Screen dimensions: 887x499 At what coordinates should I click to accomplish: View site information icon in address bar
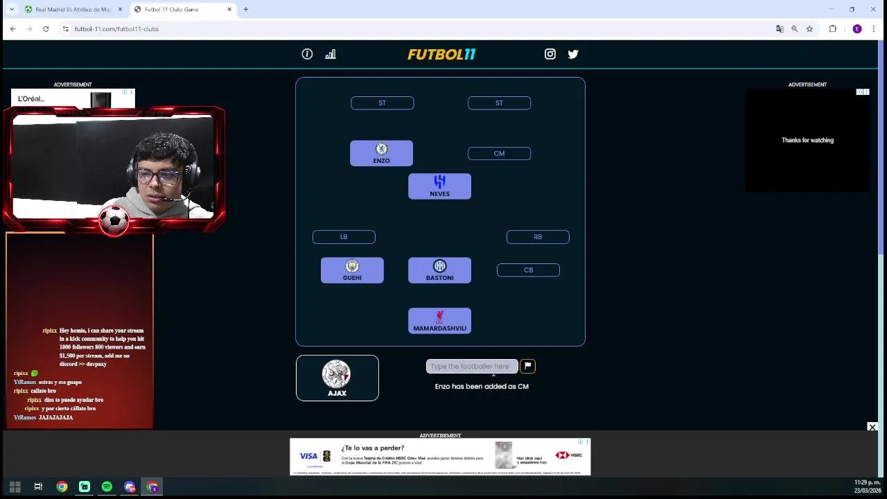[65, 28]
